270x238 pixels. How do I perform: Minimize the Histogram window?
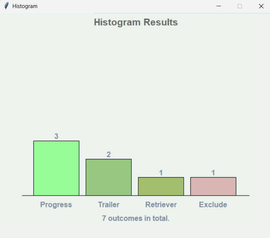219,6
